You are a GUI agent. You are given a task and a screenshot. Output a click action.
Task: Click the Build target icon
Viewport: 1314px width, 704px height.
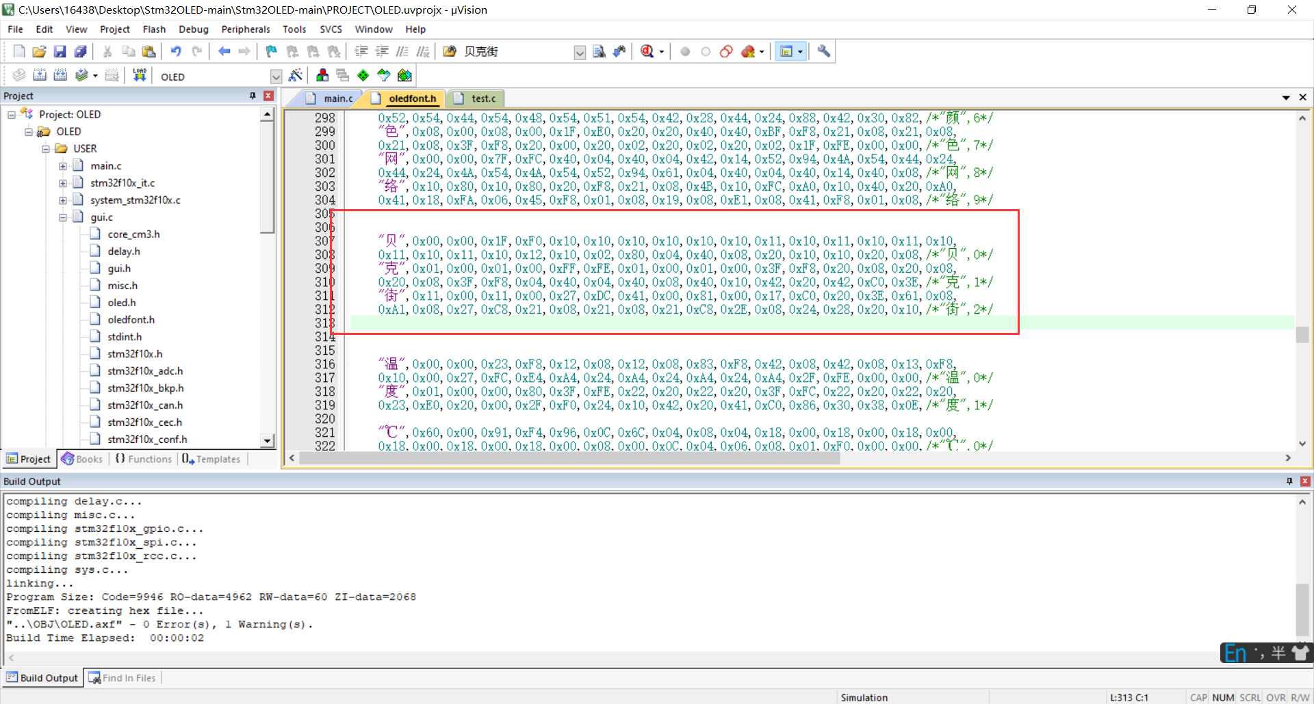coord(40,75)
